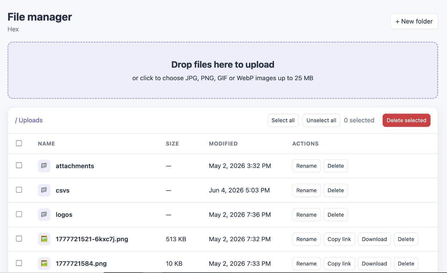
Task: Click the file name 1777721584.png
Action: (81, 264)
